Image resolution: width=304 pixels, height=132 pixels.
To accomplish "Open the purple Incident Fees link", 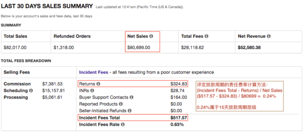I will point(93,72).
